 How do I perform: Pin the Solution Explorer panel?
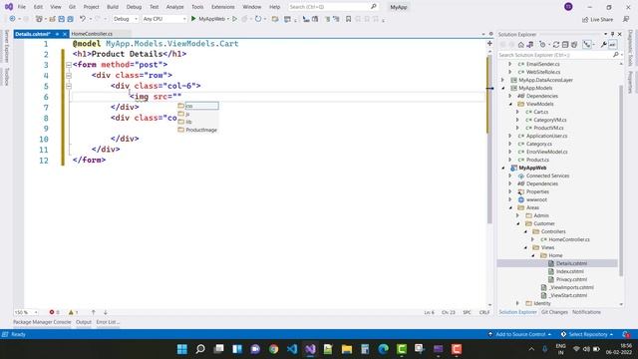[612, 34]
